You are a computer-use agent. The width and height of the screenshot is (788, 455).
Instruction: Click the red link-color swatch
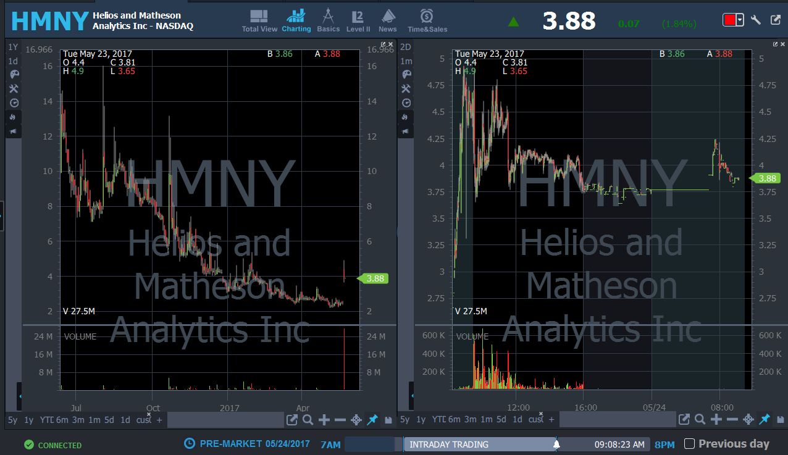729,20
